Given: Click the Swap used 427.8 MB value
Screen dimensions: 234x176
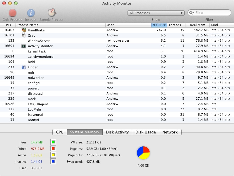Looking at the screenshot, I should point(93,162).
